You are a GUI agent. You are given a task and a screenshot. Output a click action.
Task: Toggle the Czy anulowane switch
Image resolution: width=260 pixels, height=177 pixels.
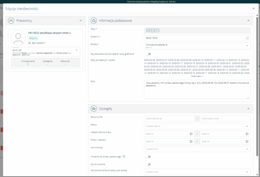coord(148,164)
